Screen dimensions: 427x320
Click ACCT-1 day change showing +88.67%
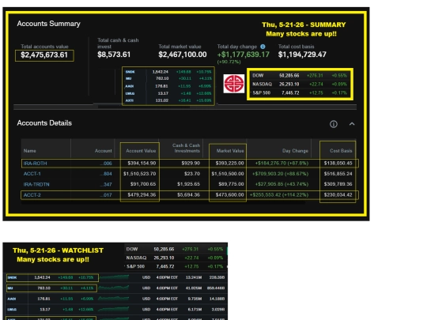point(280,174)
